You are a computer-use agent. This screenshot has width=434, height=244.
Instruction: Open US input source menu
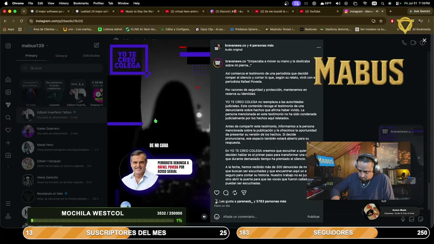(374, 3)
